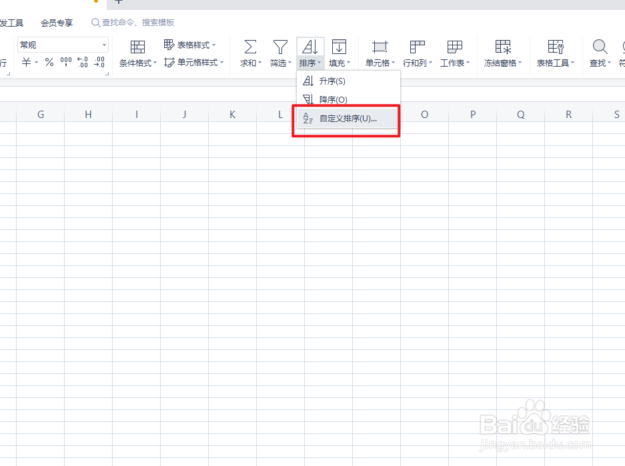Click the thousands separator 000 icon
Viewport: 625px width, 466px height.
(66, 62)
